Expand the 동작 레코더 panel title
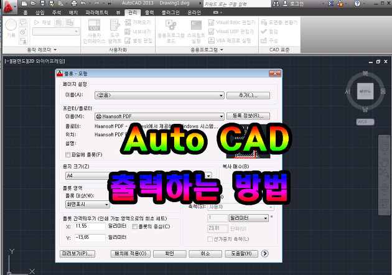 (x=42, y=50)
